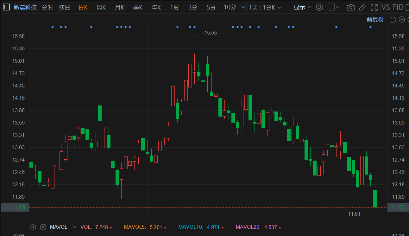Zoom out chart with minus circle icon
The image size is (409, 236).
(x=402, y=20)
